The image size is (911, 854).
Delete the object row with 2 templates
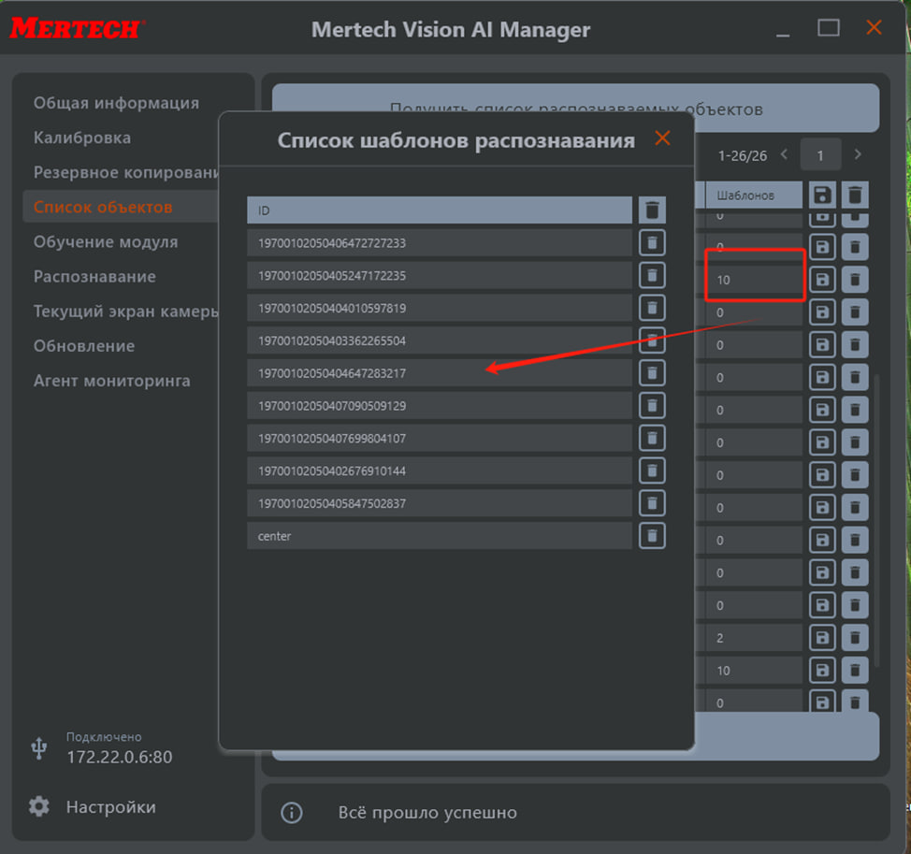[x=854, y=638]
